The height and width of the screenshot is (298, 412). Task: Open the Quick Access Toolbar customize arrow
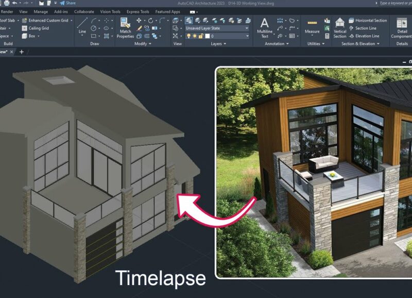point(56,3)
